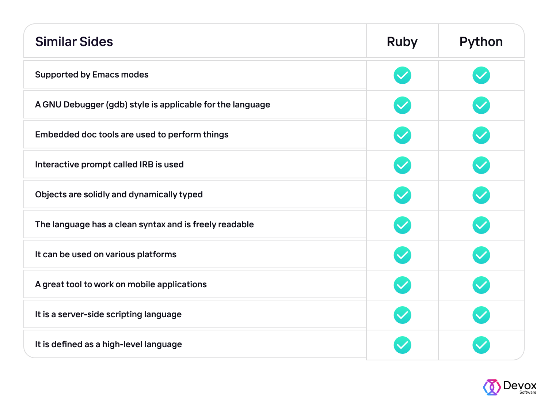The width and height of the screenshot is (548, 413).
Task: Click the Ruby checkmark for IRB interactive prompt
Action: coord(402,165)
